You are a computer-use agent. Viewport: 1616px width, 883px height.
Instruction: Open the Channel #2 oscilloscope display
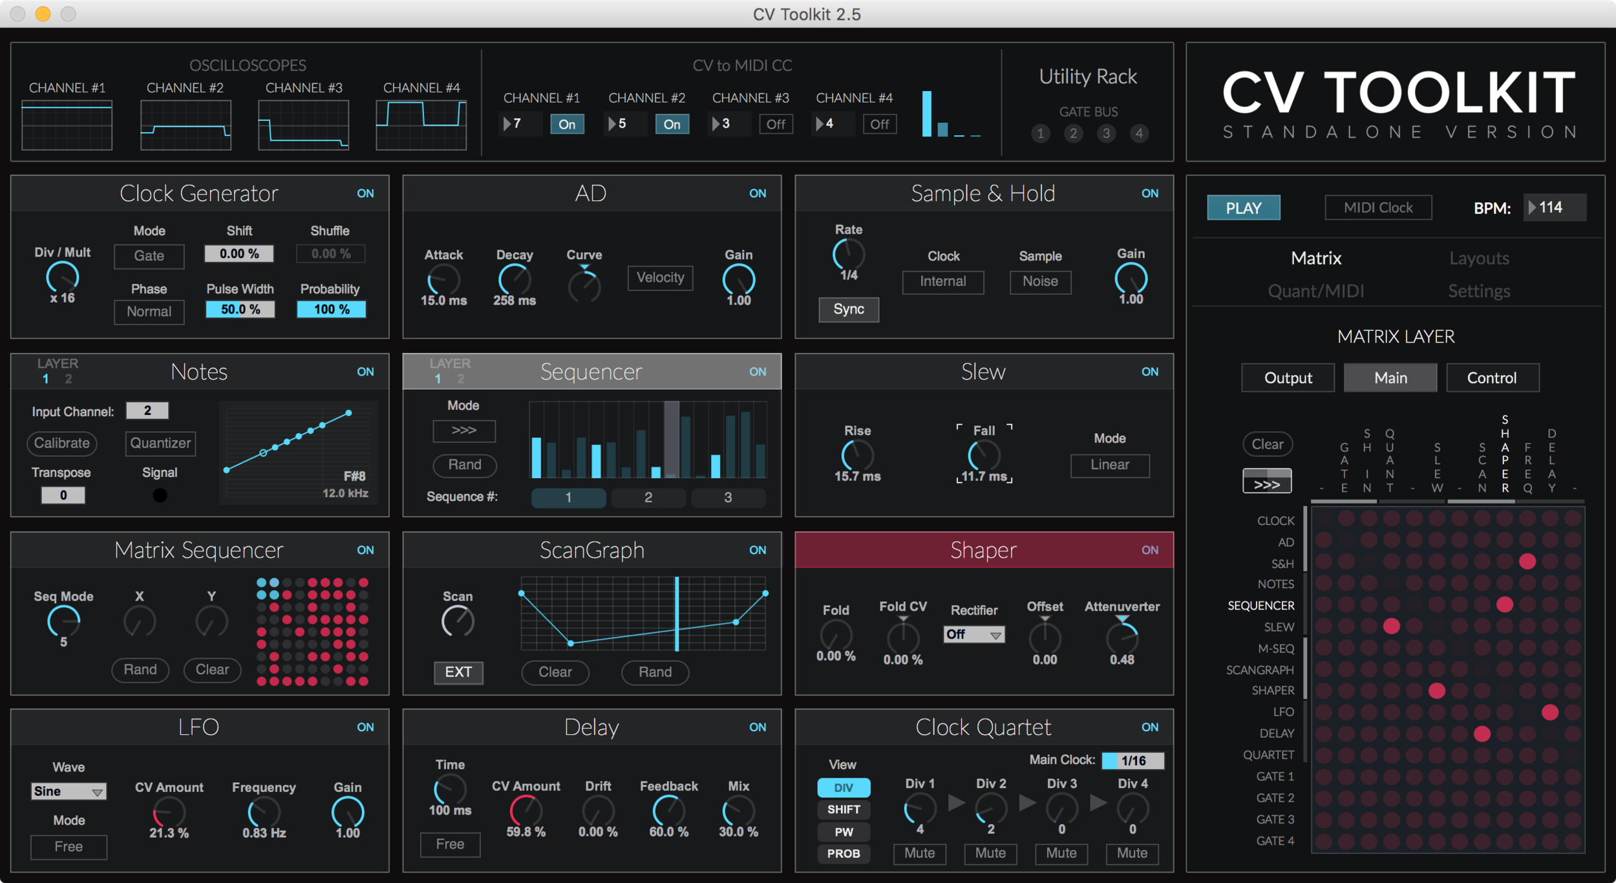pos(186,125)
